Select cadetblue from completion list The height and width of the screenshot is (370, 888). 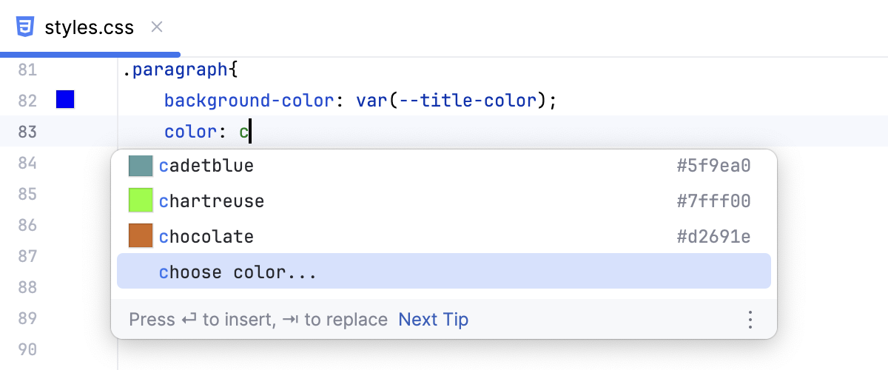206,166
